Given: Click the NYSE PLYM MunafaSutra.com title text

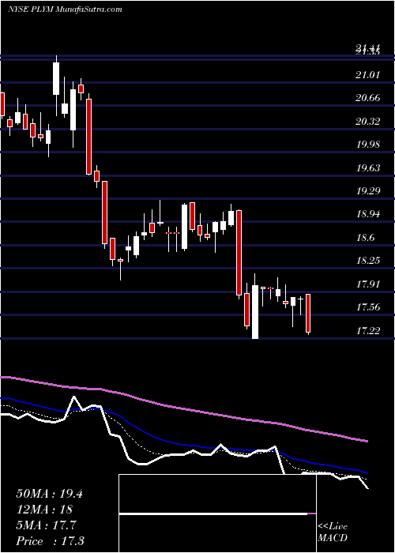Looking at the screenshot, I should (65, 9).
